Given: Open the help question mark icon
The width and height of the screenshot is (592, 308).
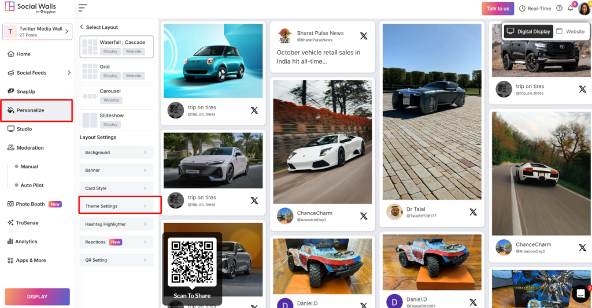Looking at the screenshot, I should 560,8.
